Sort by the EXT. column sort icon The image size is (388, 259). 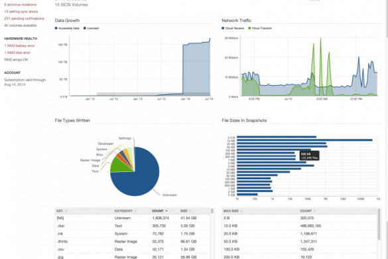[66, 211]
